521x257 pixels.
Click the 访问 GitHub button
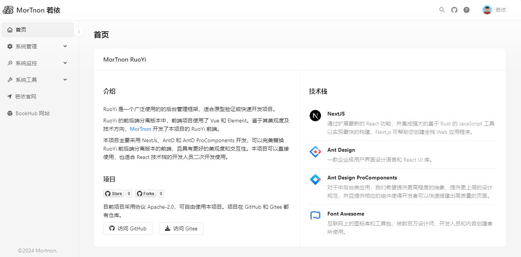click(128, 228)
